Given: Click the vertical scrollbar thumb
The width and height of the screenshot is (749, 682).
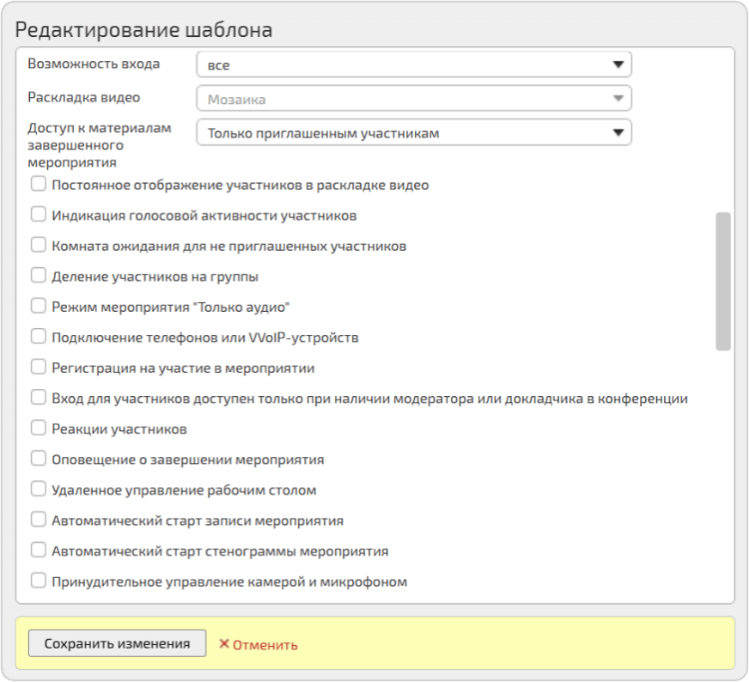Looking at the screenshot, I should coord(723,282).
